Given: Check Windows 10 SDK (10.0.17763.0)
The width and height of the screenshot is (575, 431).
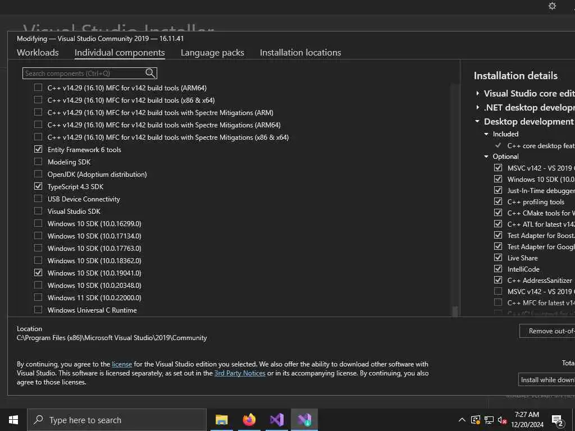Looking at the screenshot, I should coord(38,248).
